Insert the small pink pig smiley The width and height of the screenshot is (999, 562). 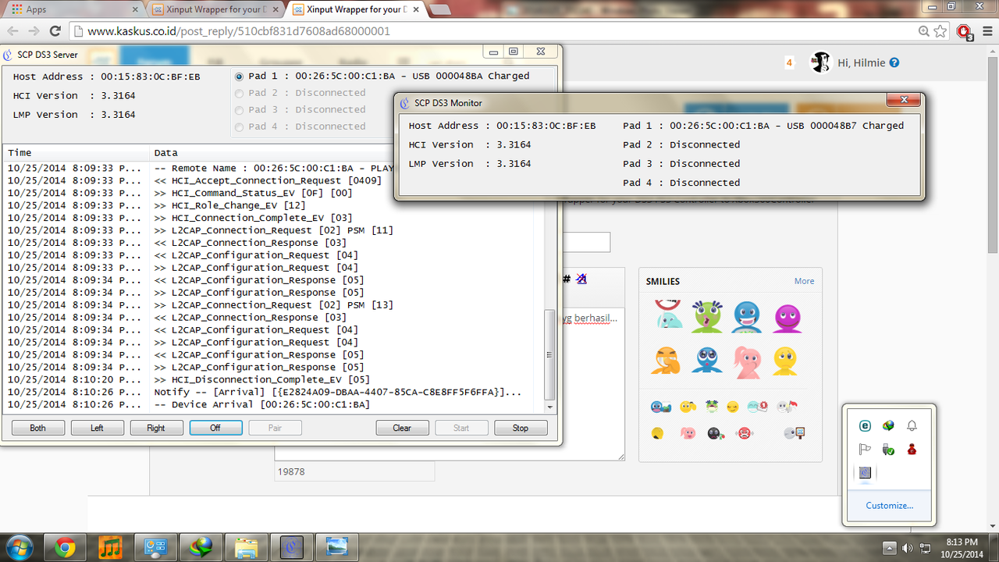pos(688,433)
